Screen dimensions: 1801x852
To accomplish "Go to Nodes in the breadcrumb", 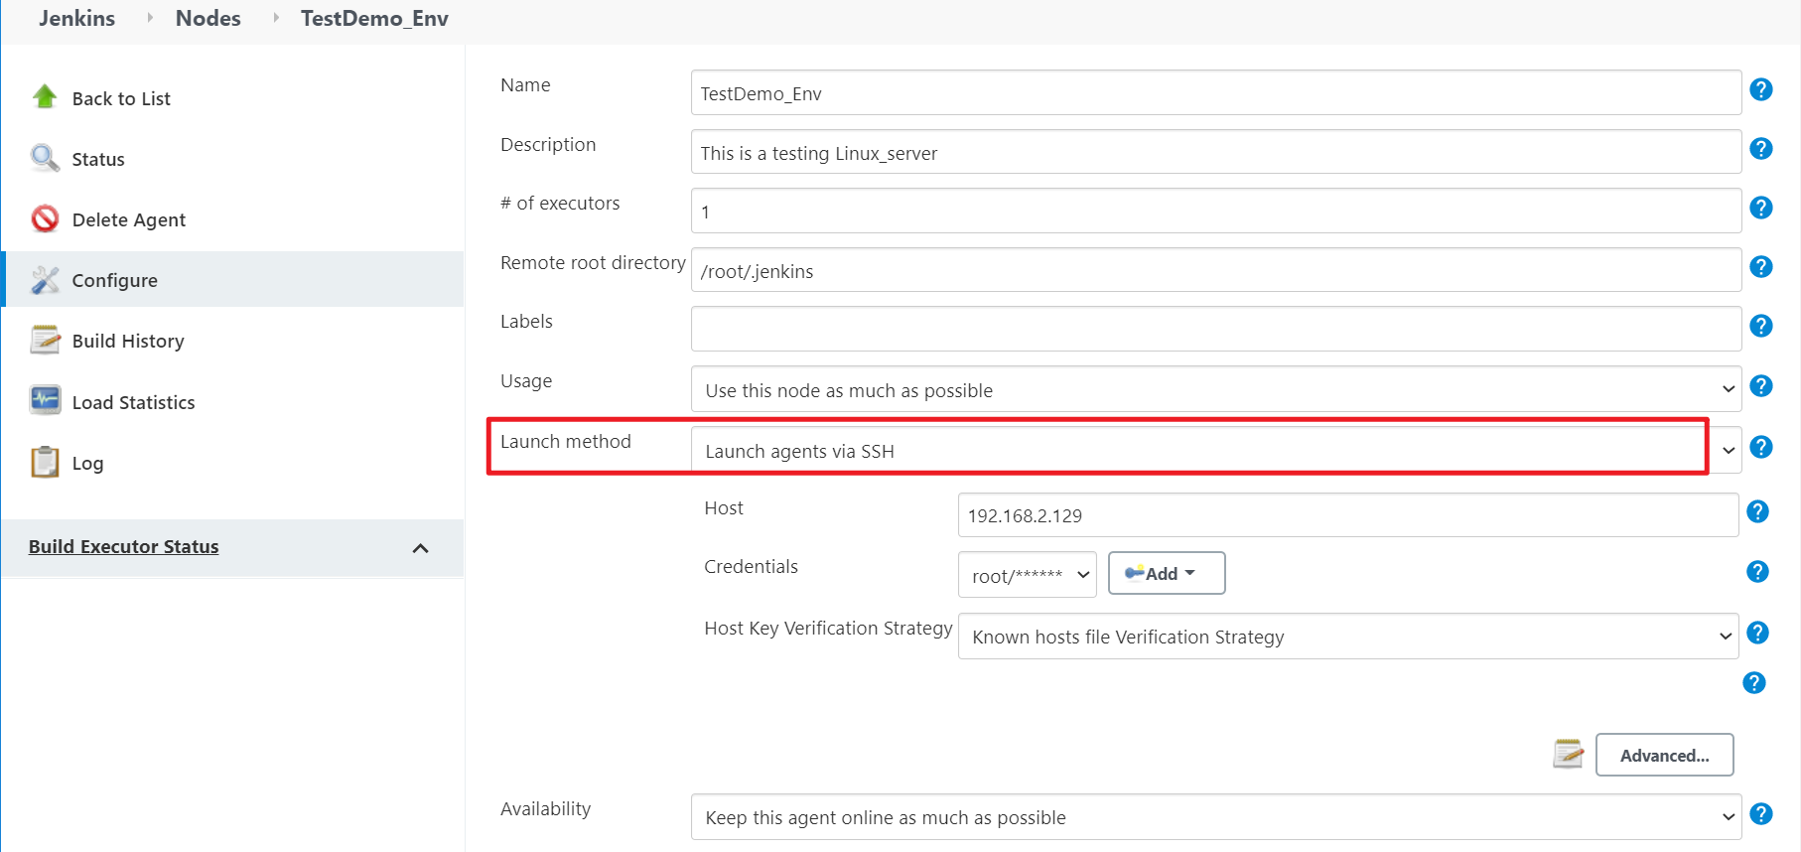I will pos(208,19).
